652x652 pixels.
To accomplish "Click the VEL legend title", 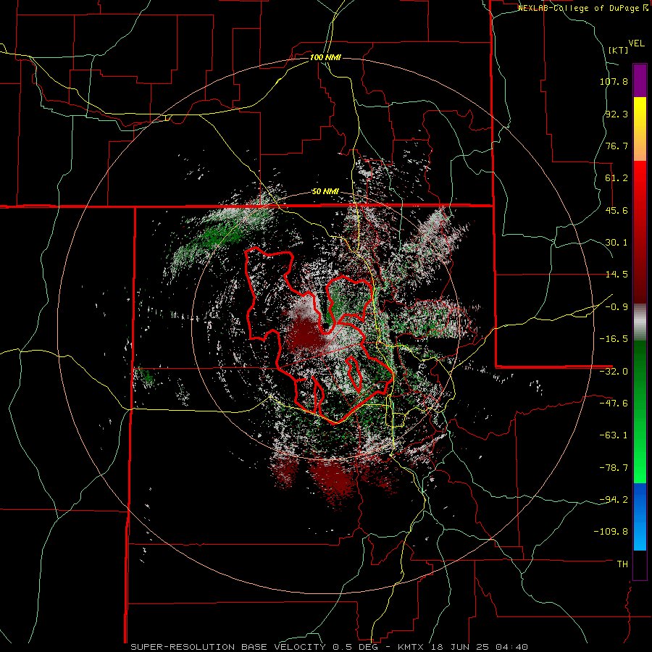I will click(636, 43).
